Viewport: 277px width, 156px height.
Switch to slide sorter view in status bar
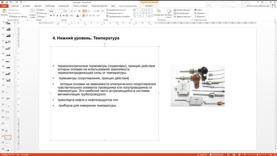tap(234, 155)
